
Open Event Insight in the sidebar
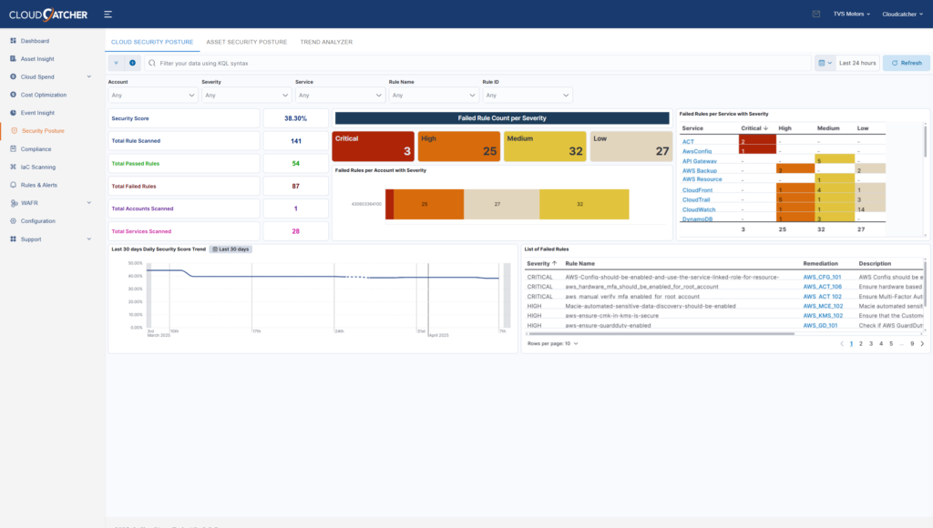tap(37, 112)
